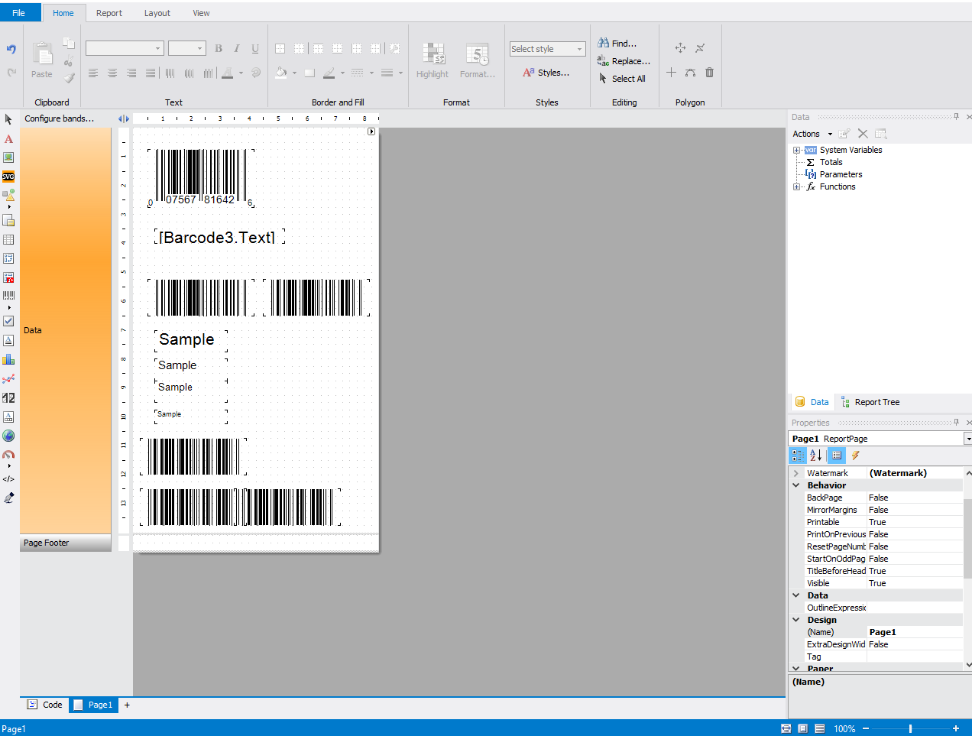Open the Page1 ReportPage object dropdown
This screenshot has height=736, width=972.
pyautogui.click(x=967, y=439)
